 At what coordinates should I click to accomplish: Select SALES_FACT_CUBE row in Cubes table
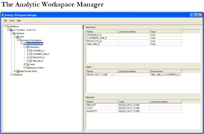point(97,75)
